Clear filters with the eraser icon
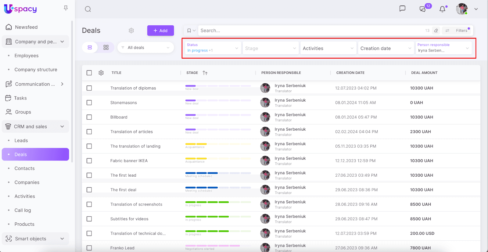 (436, 31)
